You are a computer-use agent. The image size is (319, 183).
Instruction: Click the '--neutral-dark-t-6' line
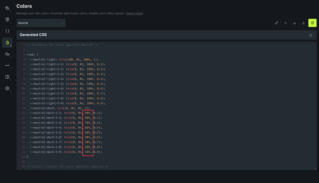tap(66, 137)
